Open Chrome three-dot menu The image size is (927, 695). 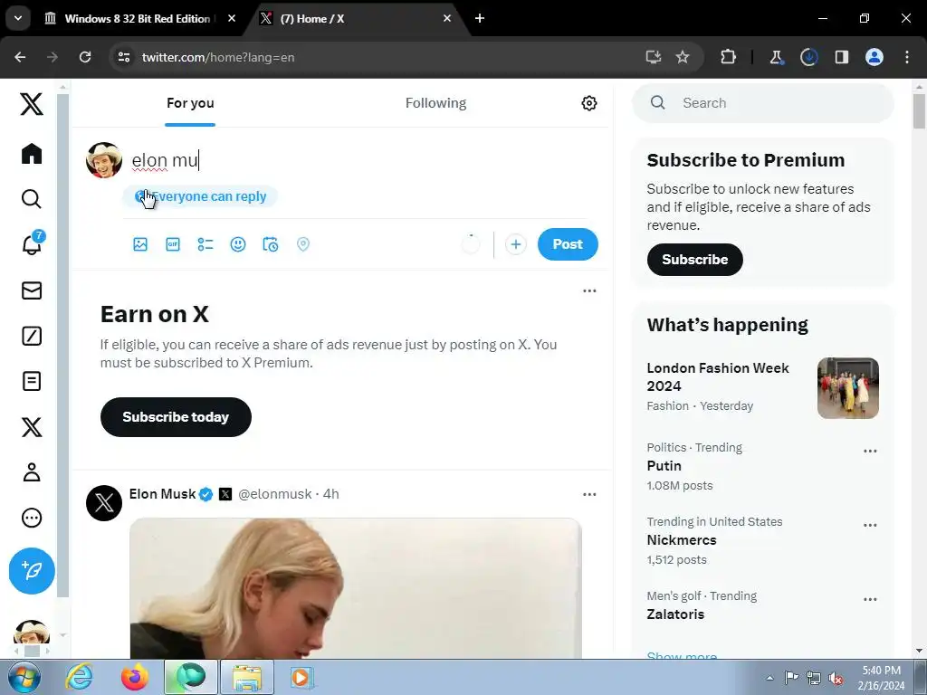(907, 57)
